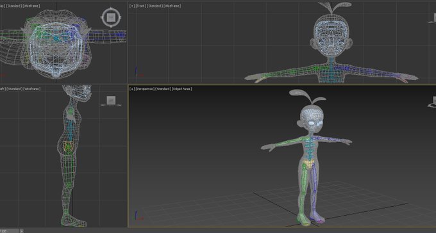Screen dimensions: 436x233
Task: Open the [+] menu of the Front viewport
Action: (x=132, y=6)
